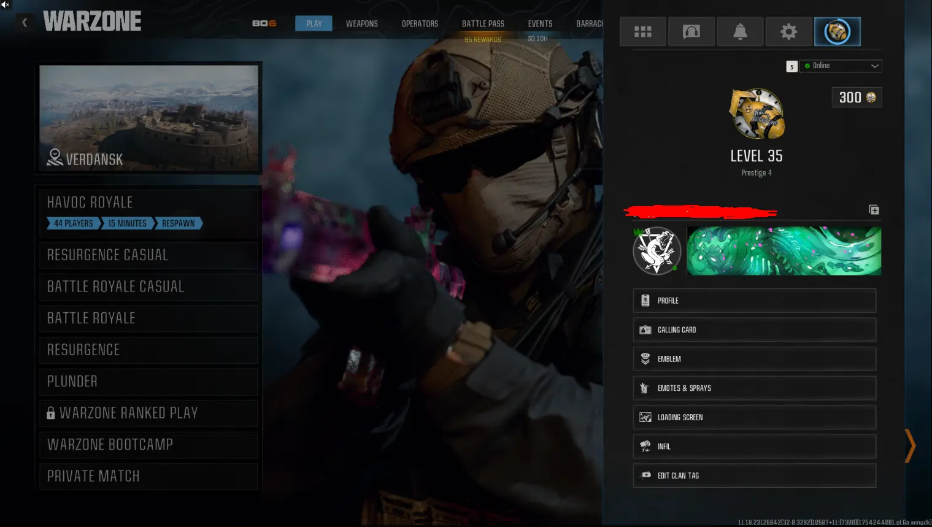Viewport: 932px width, 527px height.
Task: Click the Level 35 text
Action: (x=757, y=156)
